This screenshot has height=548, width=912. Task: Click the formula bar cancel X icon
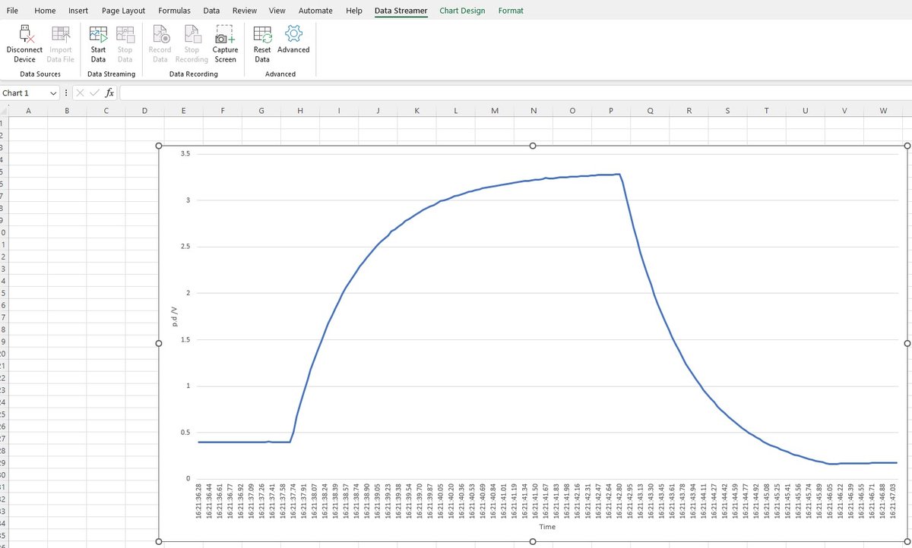(80, 93)
